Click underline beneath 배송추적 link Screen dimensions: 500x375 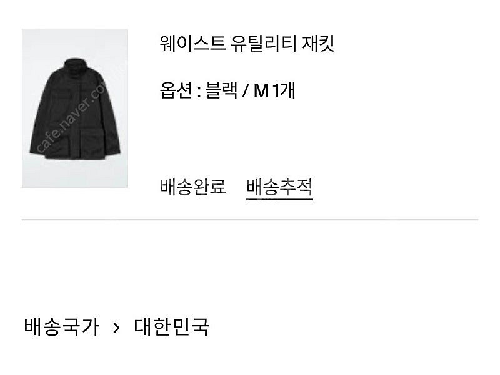click(279, 200)
